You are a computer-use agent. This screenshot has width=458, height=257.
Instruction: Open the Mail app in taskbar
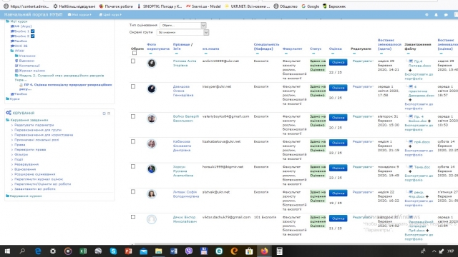coord(143,251)
